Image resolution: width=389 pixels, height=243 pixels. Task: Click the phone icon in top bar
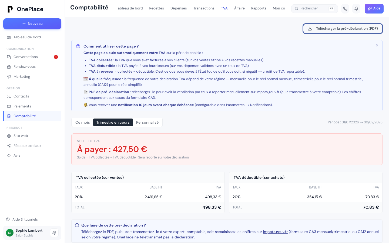coord(345,9)
